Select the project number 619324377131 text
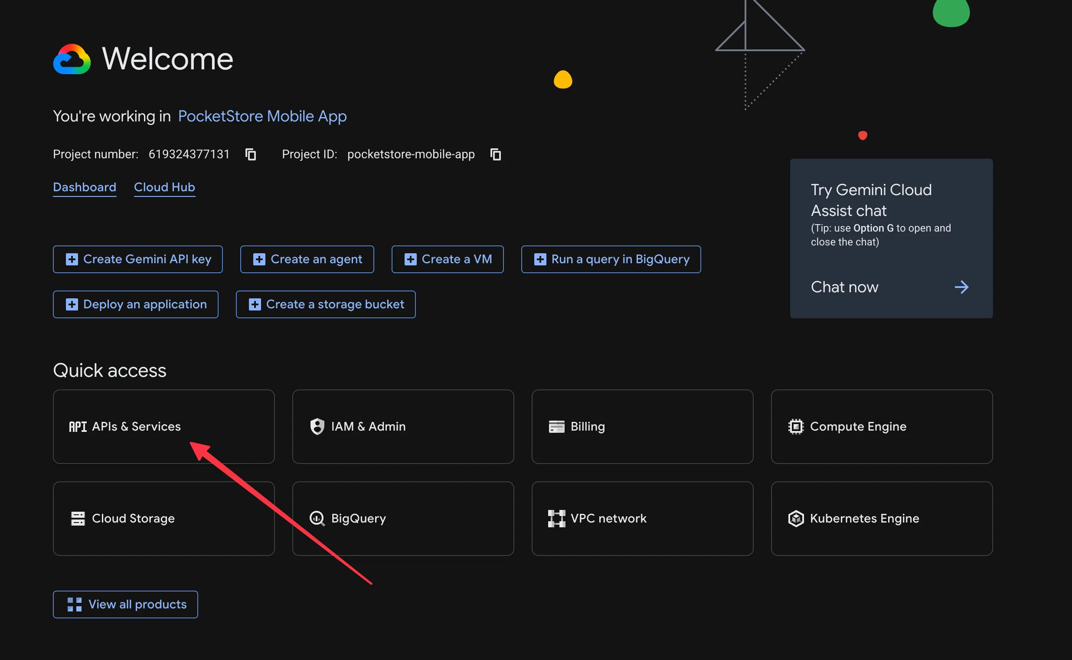Viewport: 1072px width, 660px height. click(189, 154)
